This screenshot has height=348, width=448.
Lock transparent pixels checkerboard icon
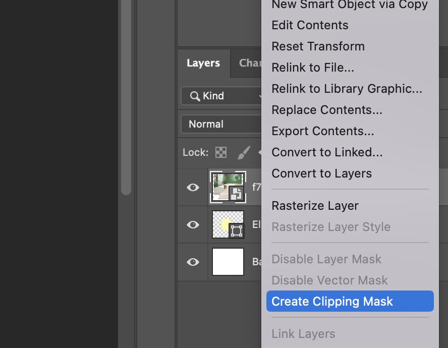pyautogui.click(x=221, y=152)
